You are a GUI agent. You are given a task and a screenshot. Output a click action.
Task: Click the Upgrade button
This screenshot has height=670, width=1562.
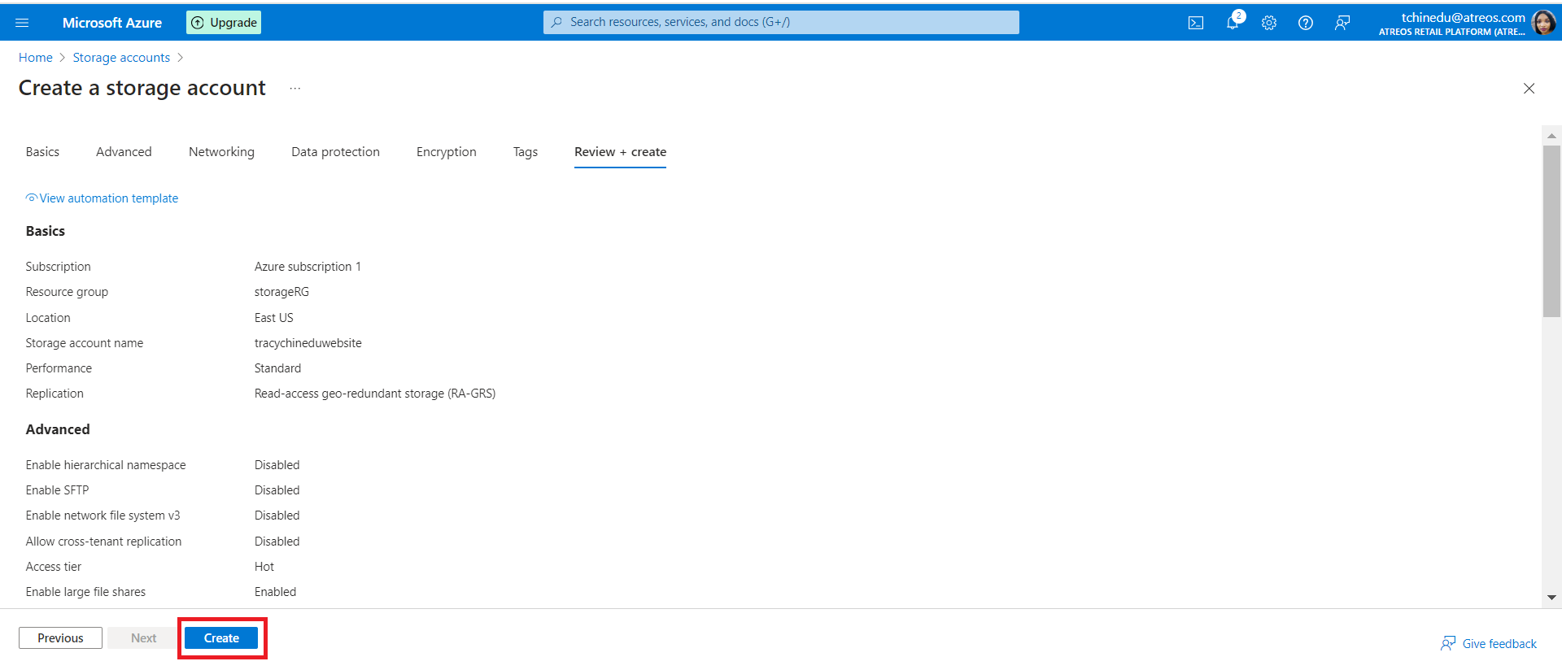(x=224, y=23)
